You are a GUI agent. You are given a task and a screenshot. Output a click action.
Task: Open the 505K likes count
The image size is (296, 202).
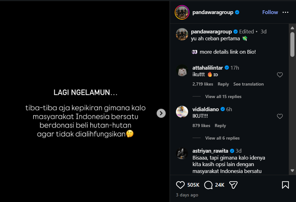[x=193, y=185]
